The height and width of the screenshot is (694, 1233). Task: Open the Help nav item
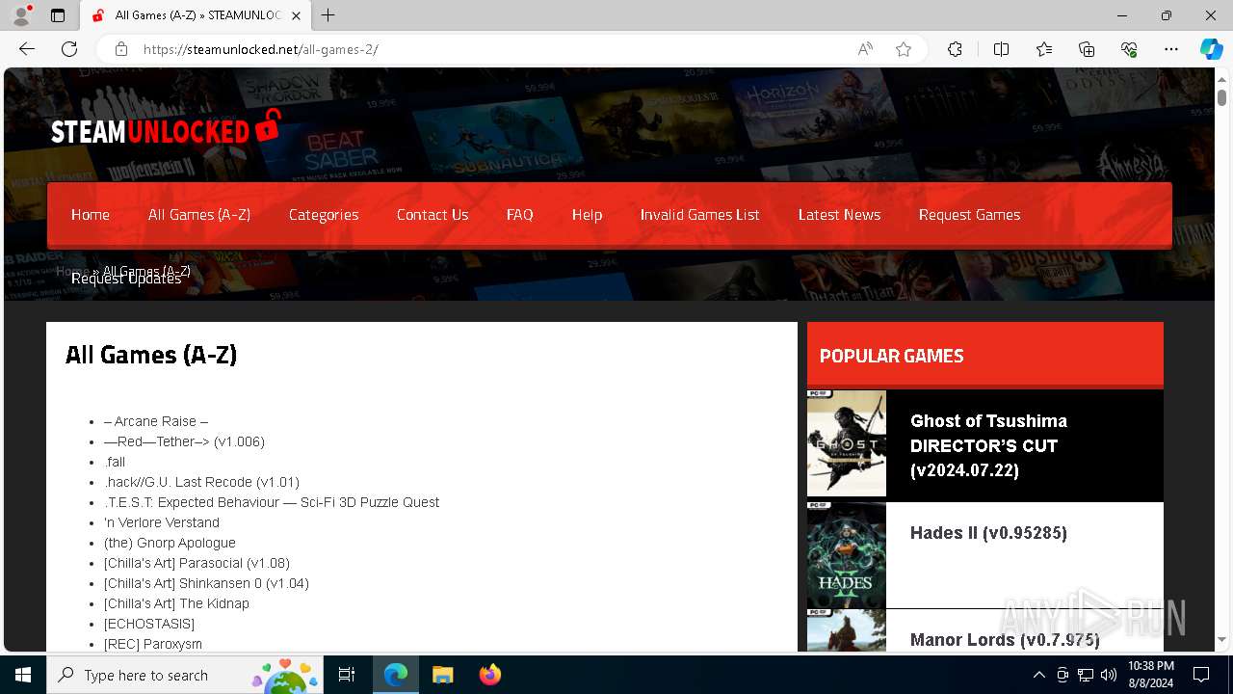coord(587,215)
